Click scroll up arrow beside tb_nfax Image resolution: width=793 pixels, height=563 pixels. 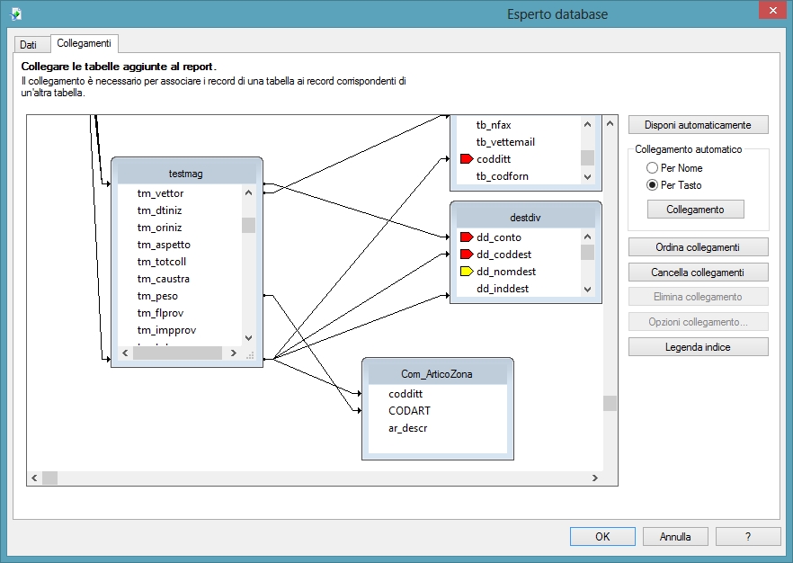587,124
